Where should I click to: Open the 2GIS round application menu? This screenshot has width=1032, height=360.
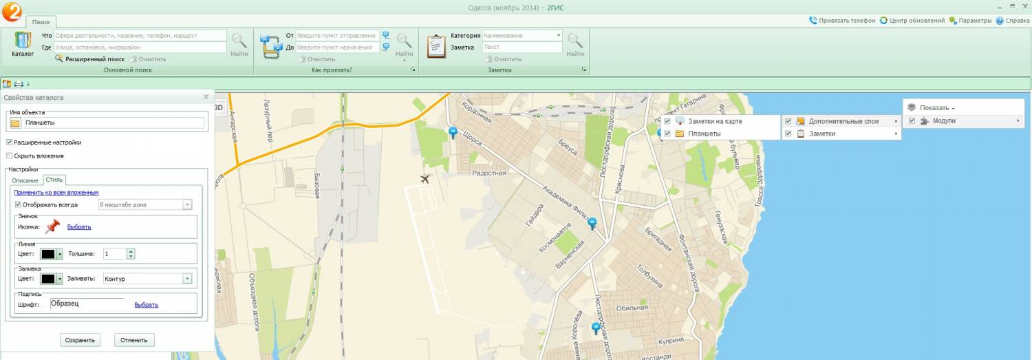[x=12, y=12]
